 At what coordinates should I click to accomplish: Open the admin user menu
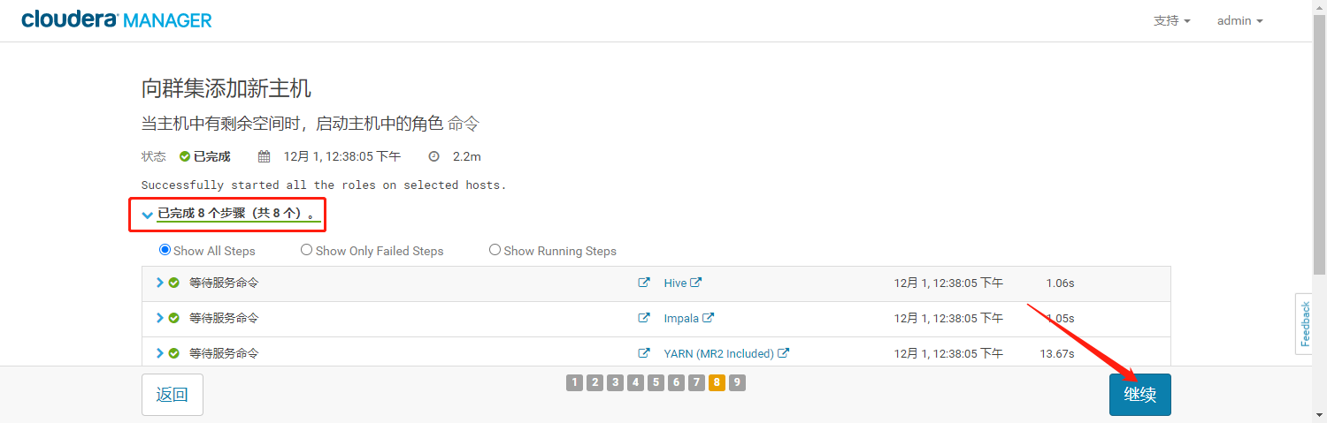1239,20
